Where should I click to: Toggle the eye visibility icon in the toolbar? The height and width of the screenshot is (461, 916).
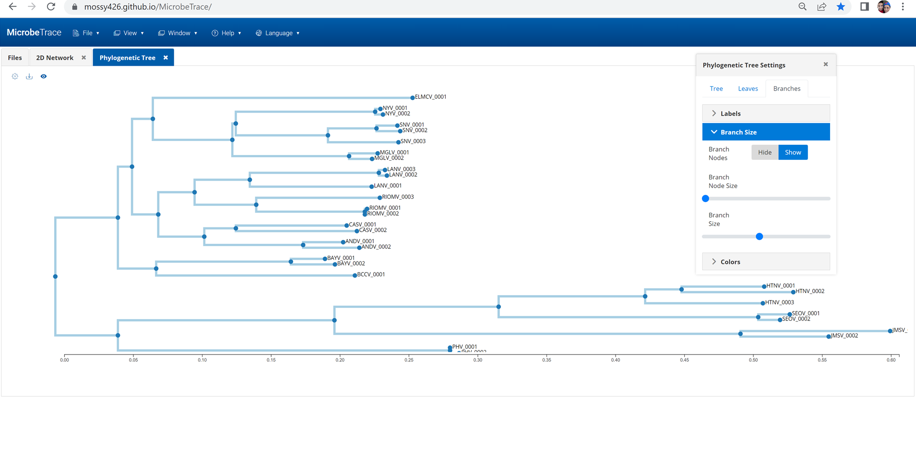coord(44,76)
